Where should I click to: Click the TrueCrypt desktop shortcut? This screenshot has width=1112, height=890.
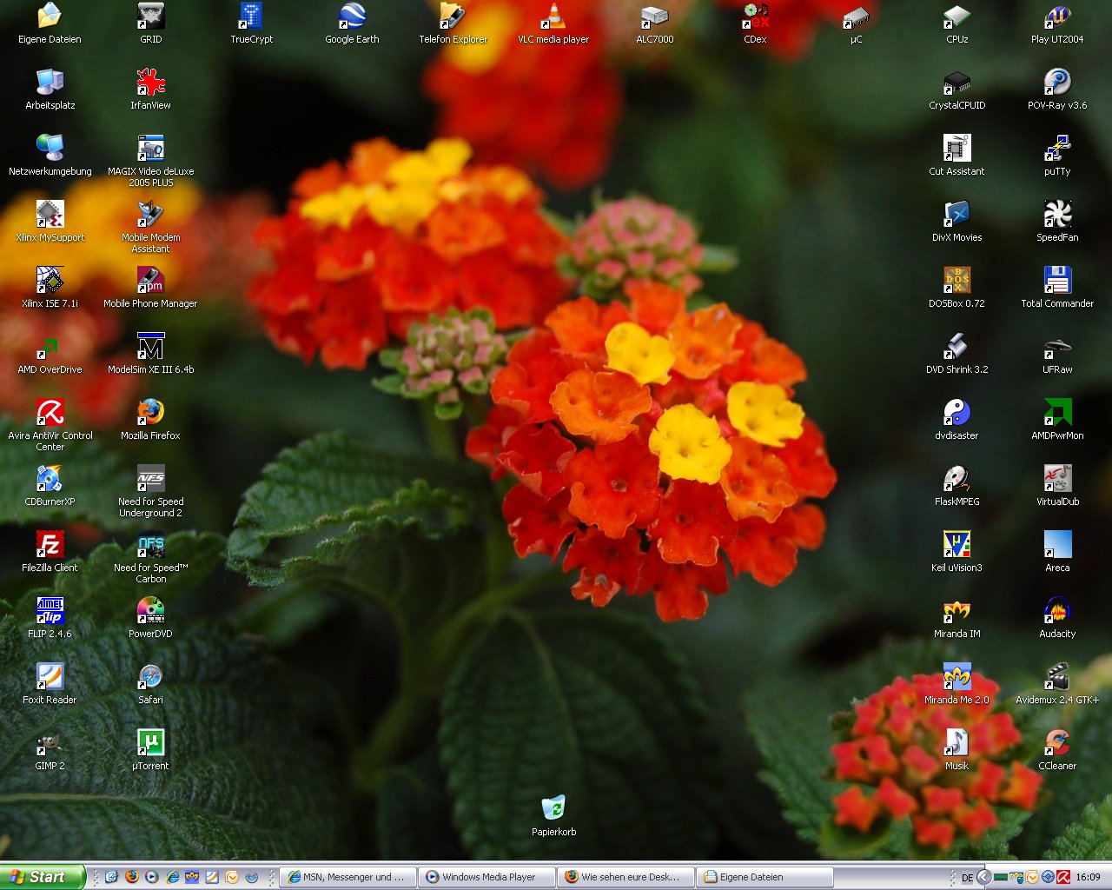tap(251, 17)
